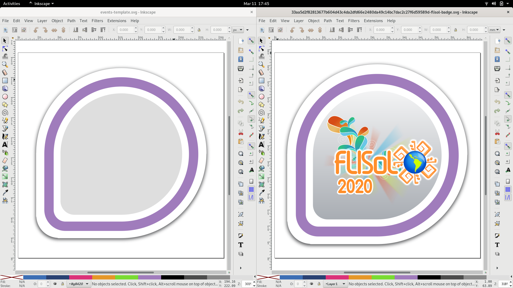Viewport: 513px width, 288px height.
Task: Select the Color Picker dropper in left window
Action: coord(5,193)
